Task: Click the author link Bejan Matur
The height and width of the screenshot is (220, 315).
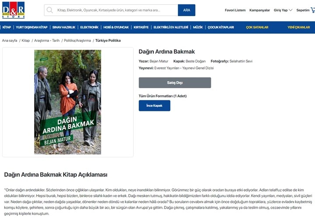Action: 159,61
